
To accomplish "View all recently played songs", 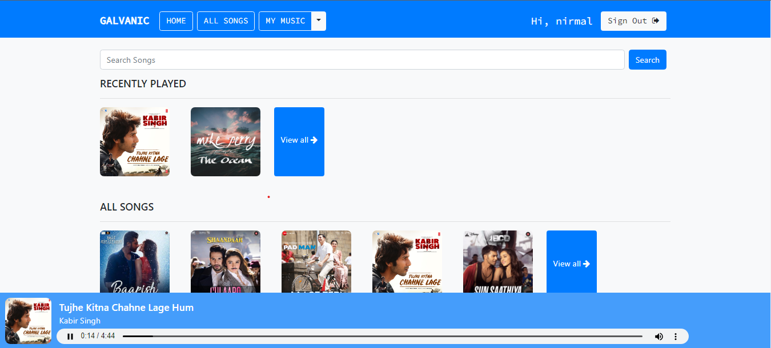I will [299, 141].
